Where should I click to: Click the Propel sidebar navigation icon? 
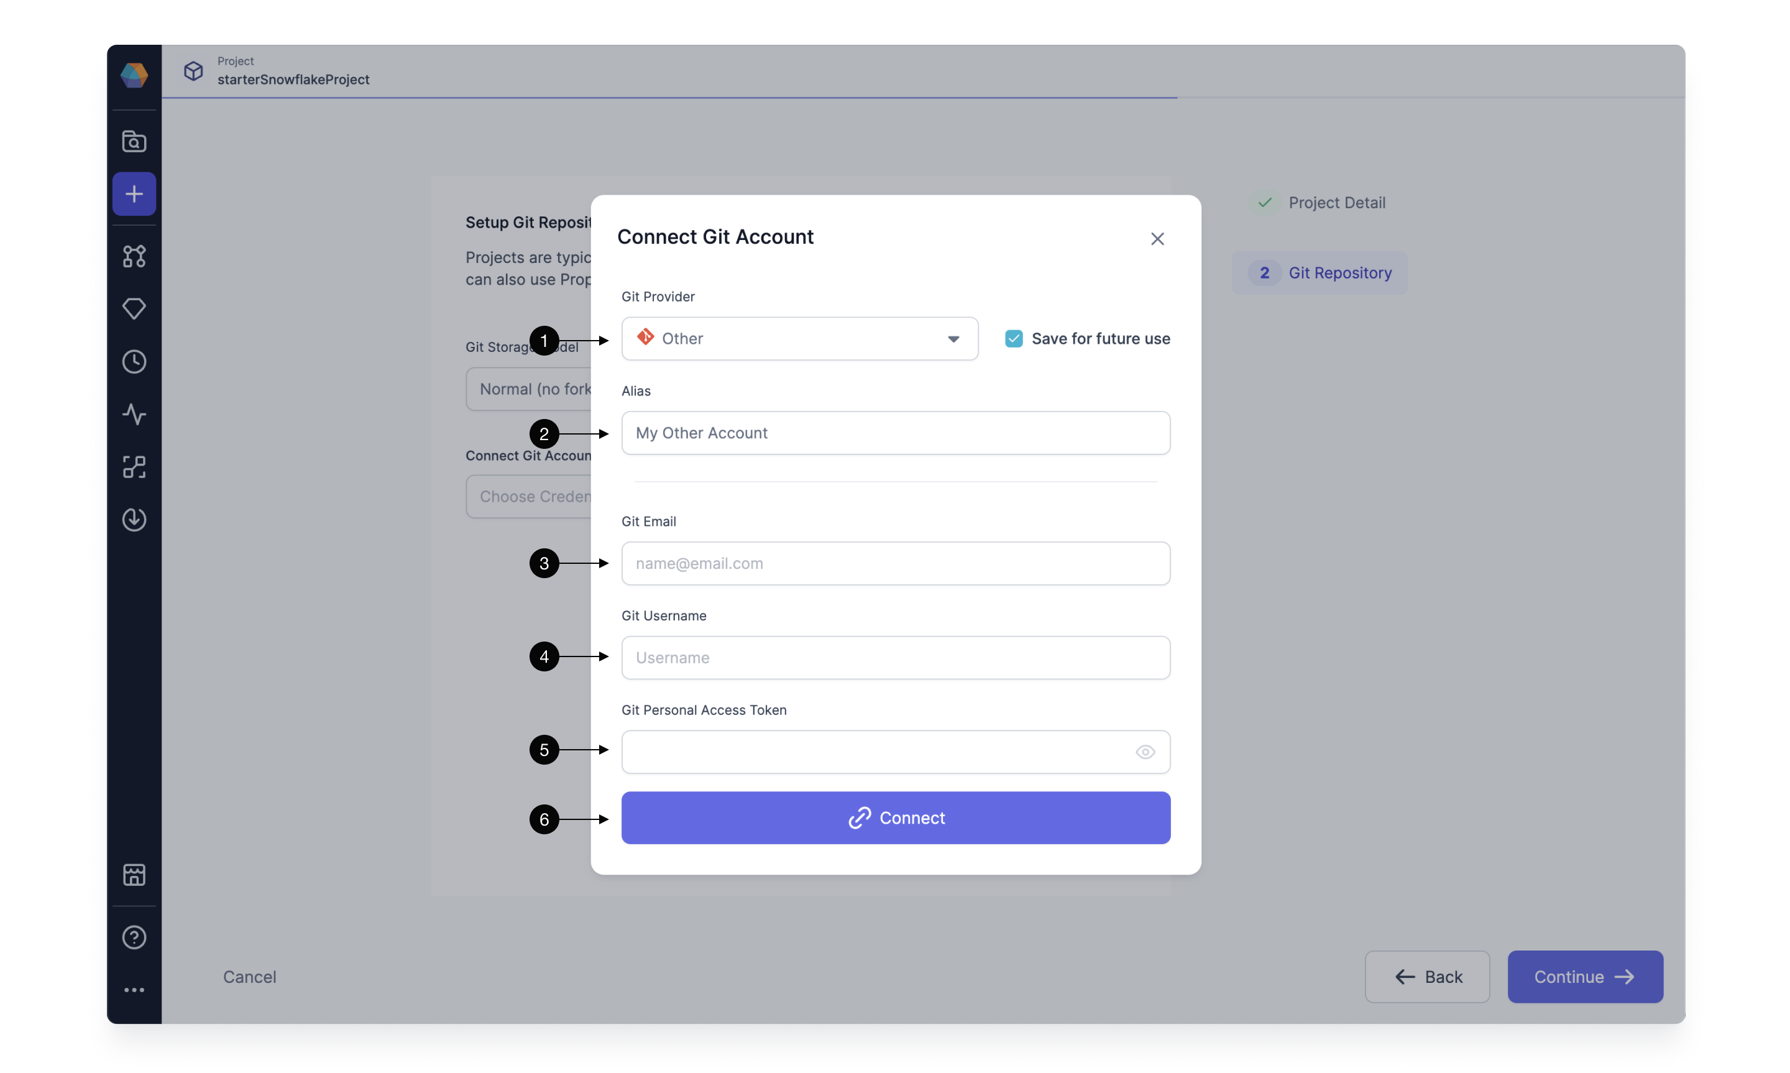point(133,73)
